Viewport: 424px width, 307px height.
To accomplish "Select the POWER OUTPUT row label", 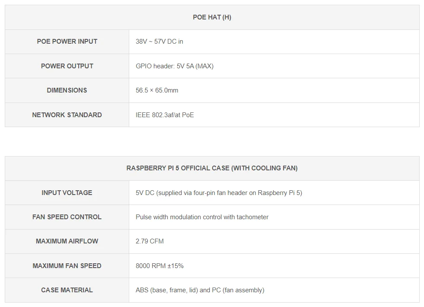I will 67,66.
